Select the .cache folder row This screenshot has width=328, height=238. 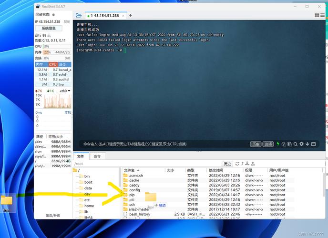208,180
